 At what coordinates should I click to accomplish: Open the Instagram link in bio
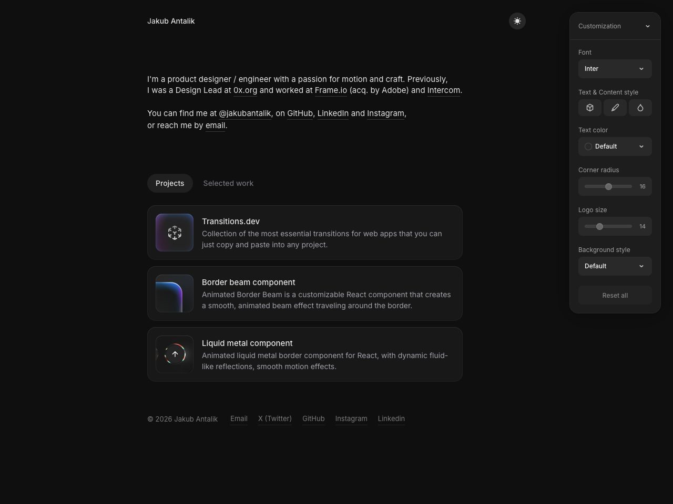(385, 113)
